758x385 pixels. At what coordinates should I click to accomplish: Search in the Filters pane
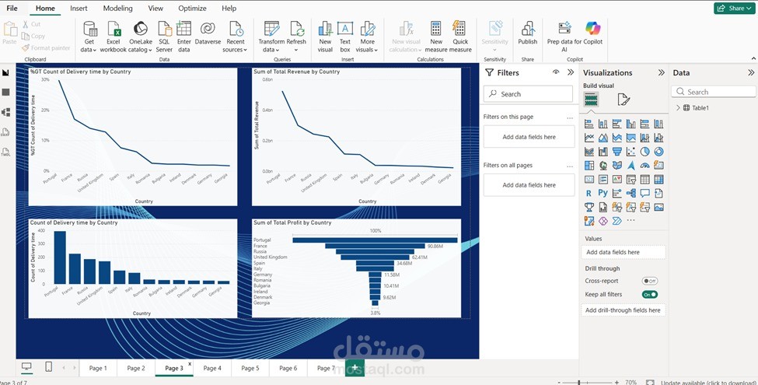pos(529,94)
